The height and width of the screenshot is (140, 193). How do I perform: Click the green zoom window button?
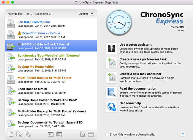click(x=12, y=2)
